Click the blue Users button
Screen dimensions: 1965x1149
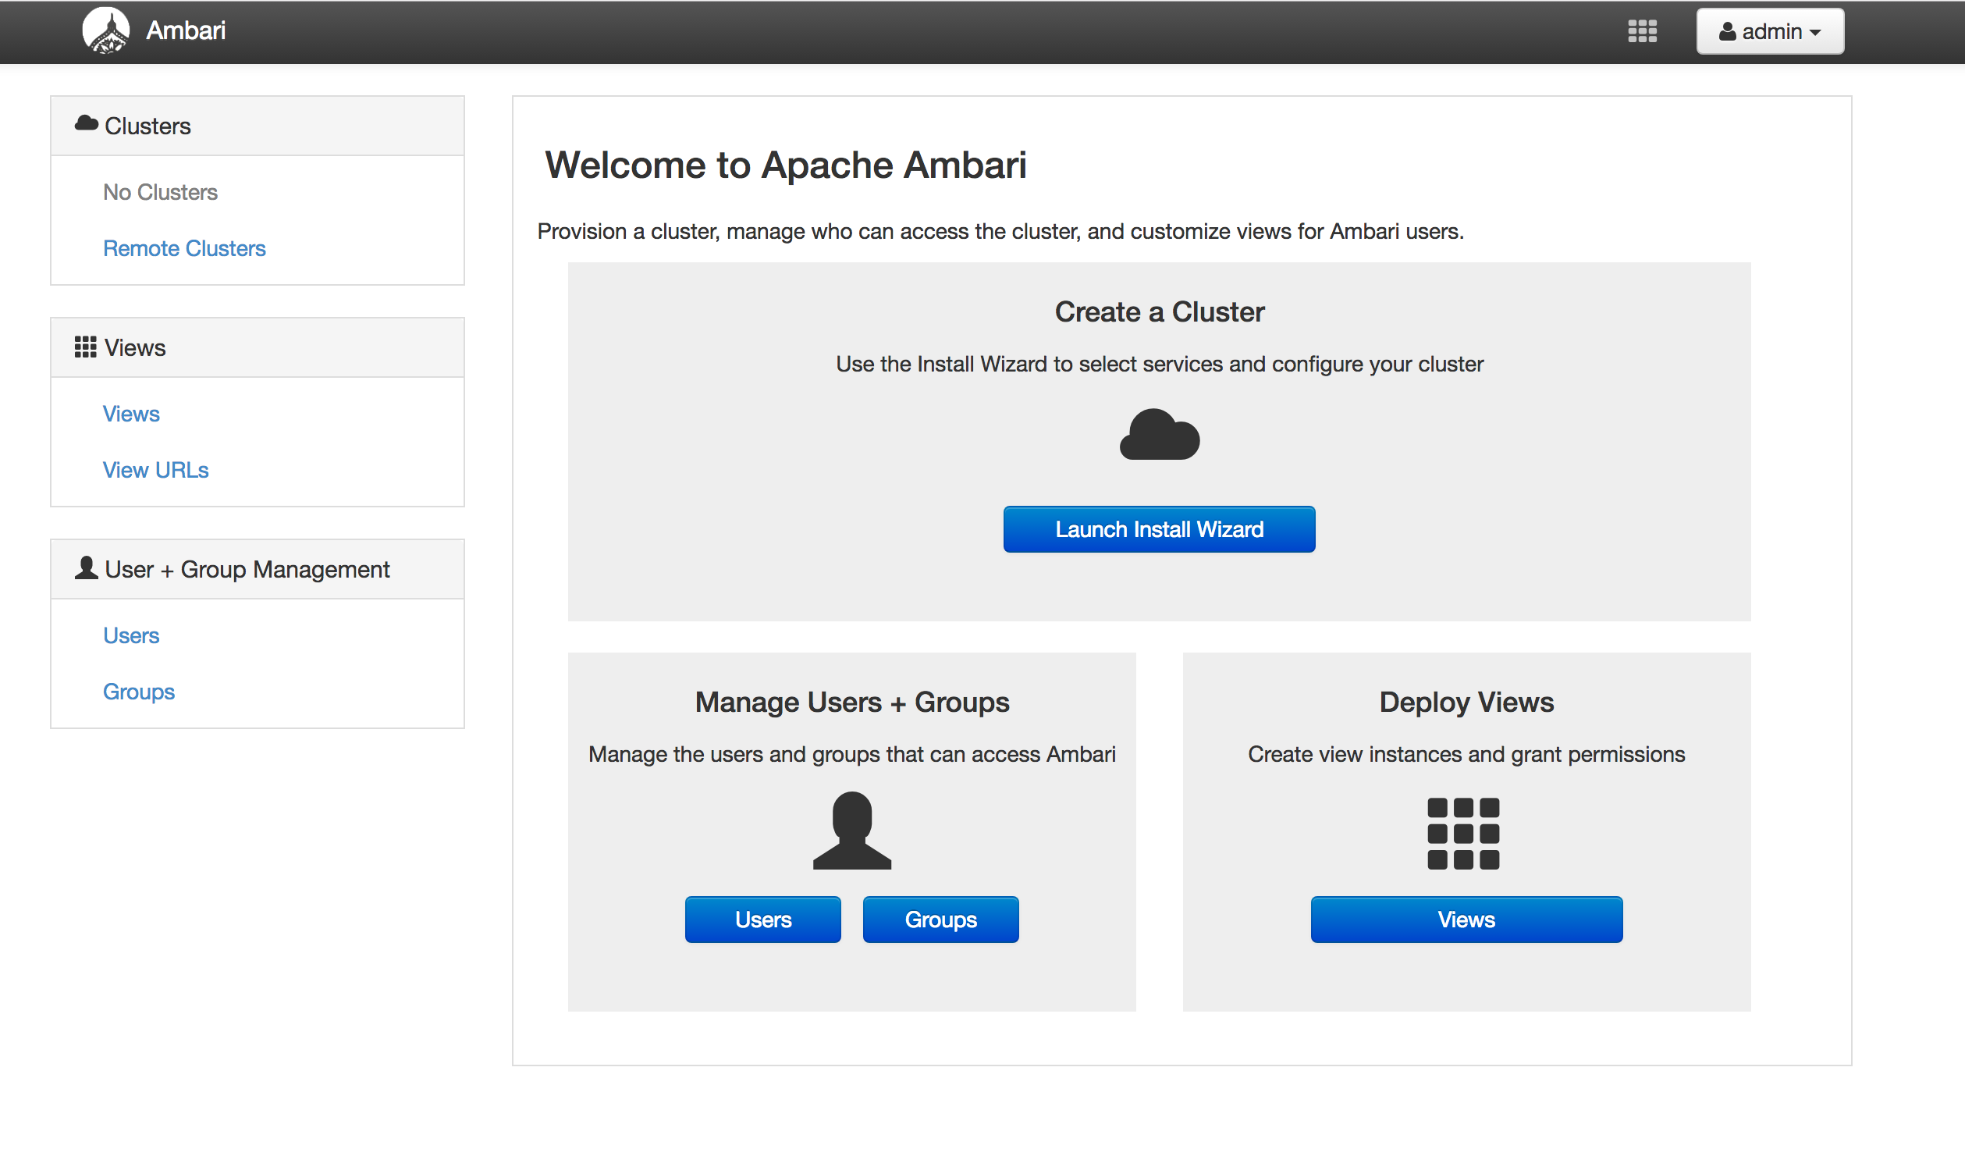[762, 920]
